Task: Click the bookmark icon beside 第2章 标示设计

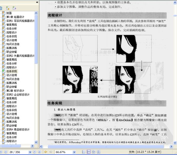Action: (4, 91)
